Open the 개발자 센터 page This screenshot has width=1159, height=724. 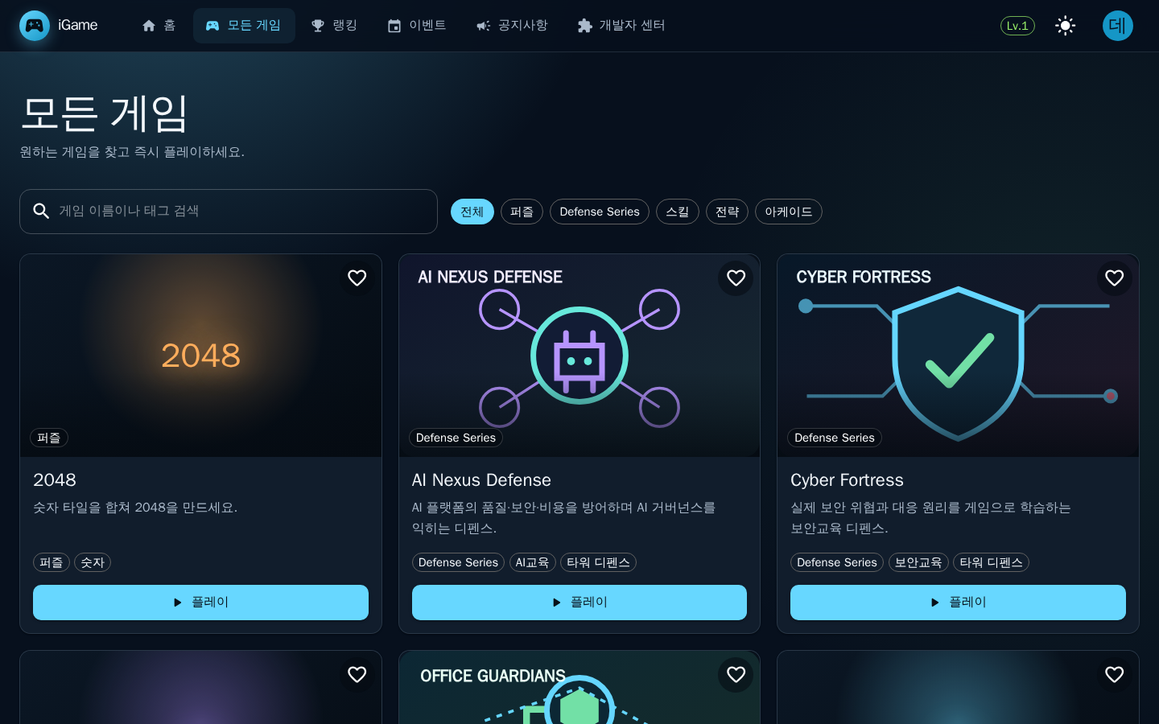[x=622, y=26]
